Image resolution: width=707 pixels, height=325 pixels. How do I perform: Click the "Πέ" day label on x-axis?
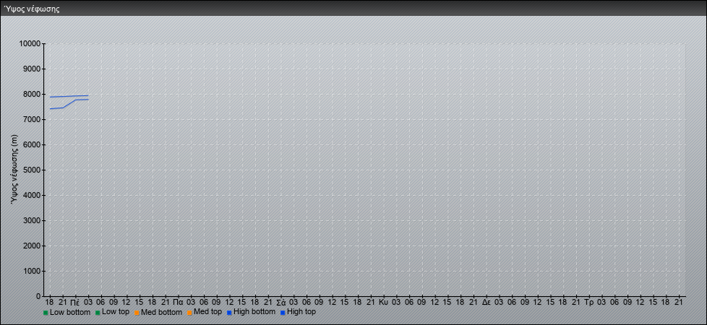point(75,302)
